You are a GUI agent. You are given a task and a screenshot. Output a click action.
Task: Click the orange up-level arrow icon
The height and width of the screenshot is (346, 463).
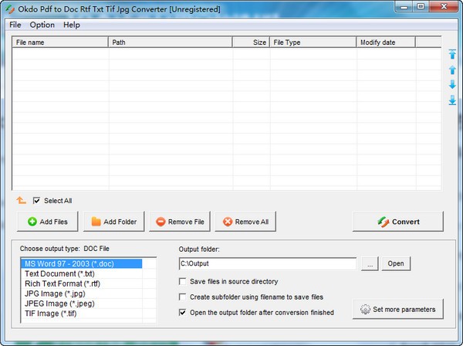(x=21, y=200)
